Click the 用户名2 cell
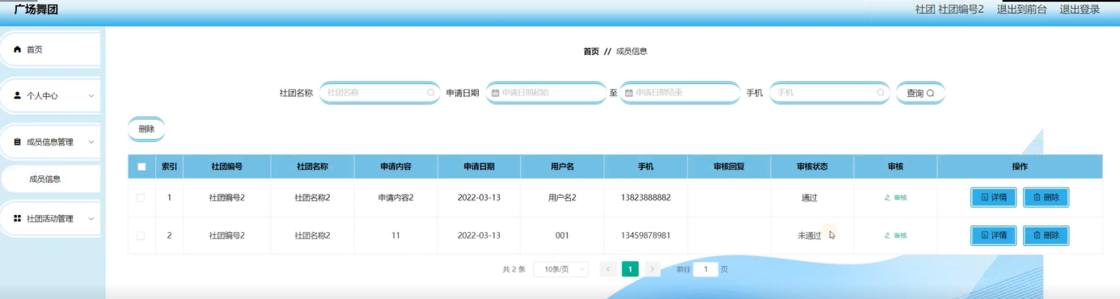 tap(562, 198)
